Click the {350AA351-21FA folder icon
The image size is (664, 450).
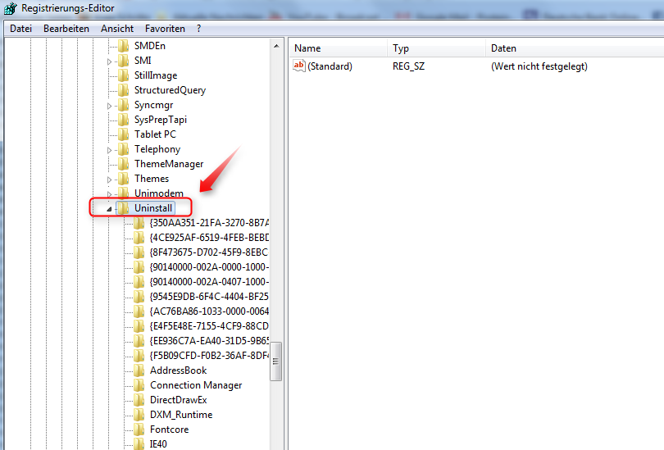click(x=139, y=223)
